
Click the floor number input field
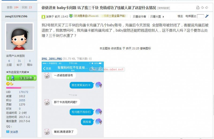(x=200, y=16)
